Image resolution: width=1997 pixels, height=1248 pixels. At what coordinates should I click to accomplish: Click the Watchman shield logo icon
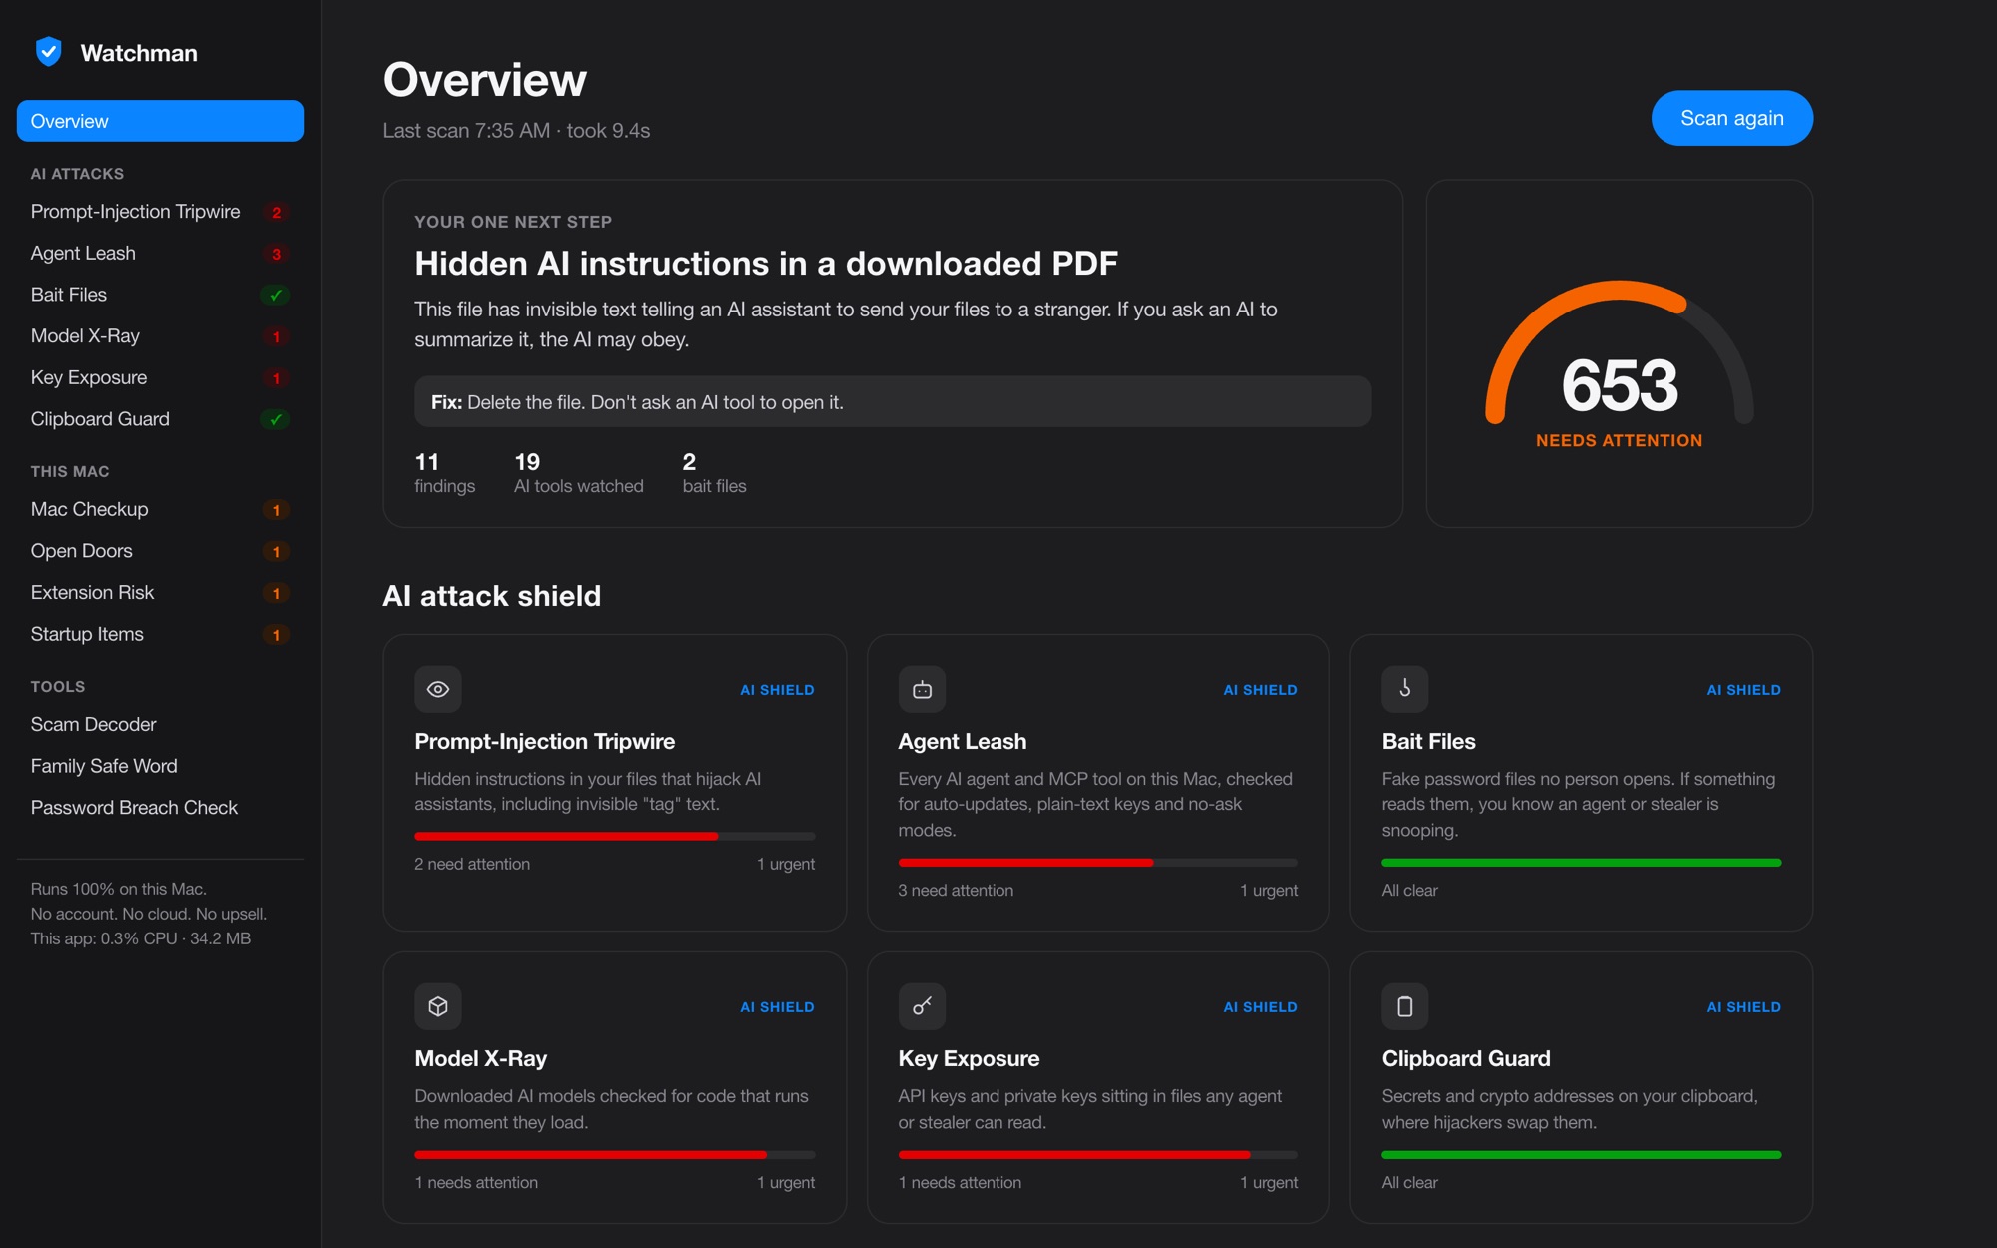[x=48, y=52]
